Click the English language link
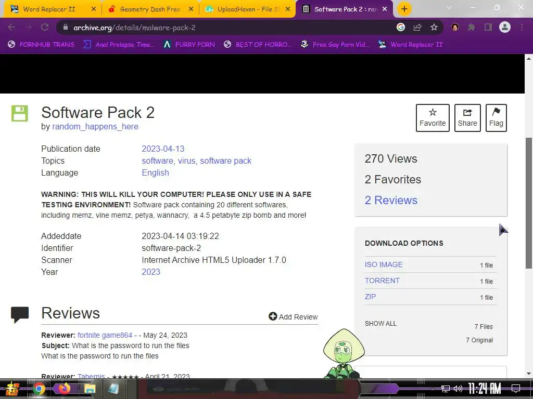Viewport: 533px width, 399px height. point(155,172)
